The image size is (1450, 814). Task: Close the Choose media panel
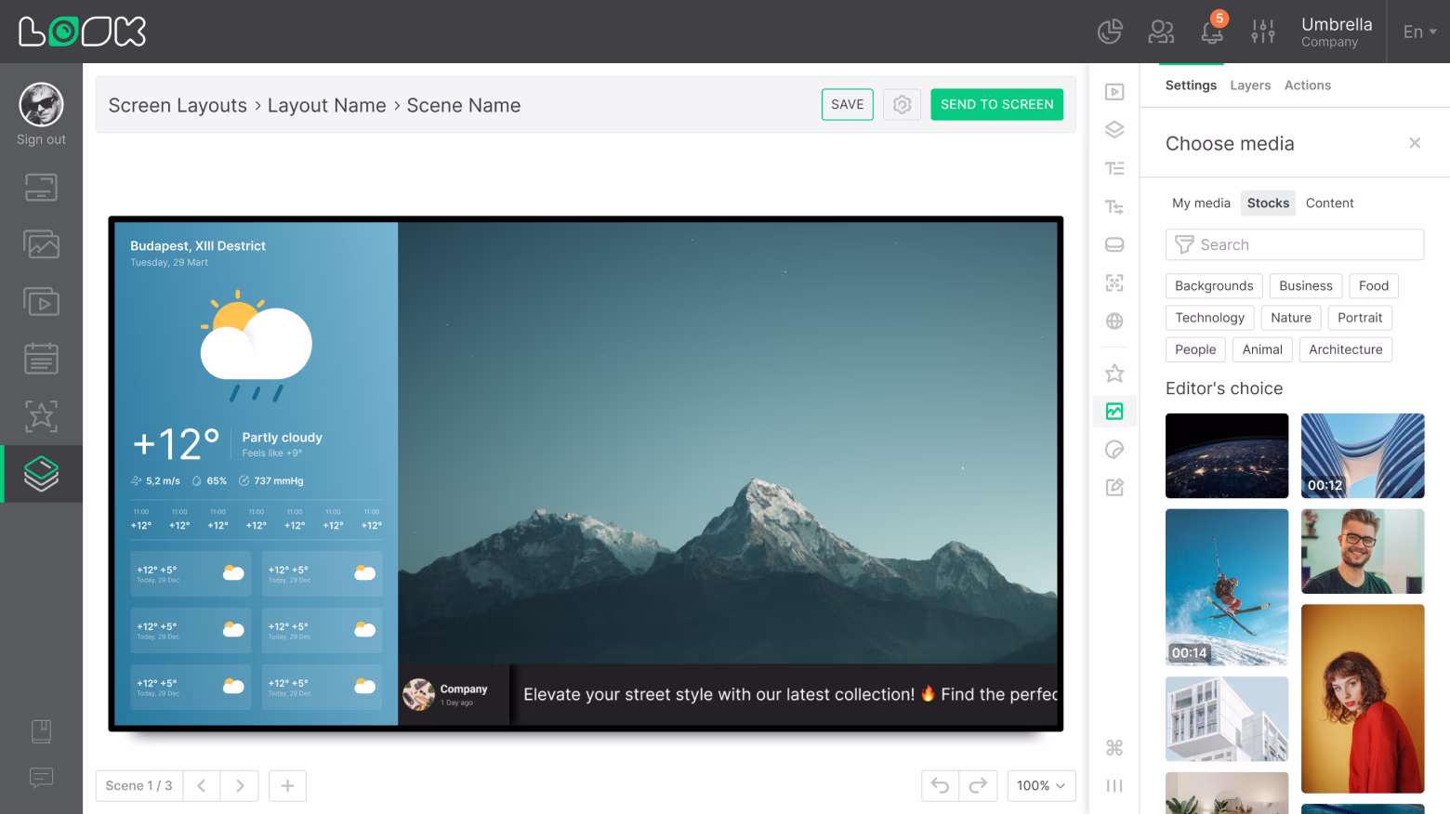(1415, 143)
